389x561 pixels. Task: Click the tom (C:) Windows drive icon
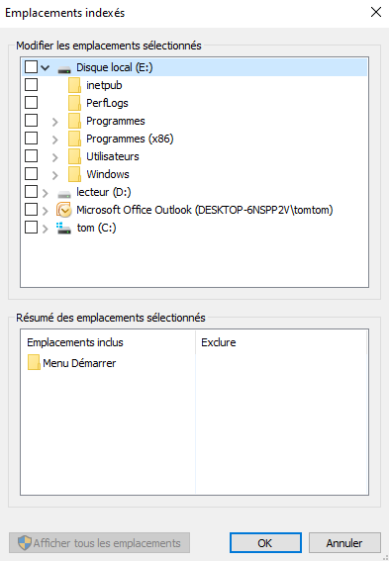[x=63, y=228]
